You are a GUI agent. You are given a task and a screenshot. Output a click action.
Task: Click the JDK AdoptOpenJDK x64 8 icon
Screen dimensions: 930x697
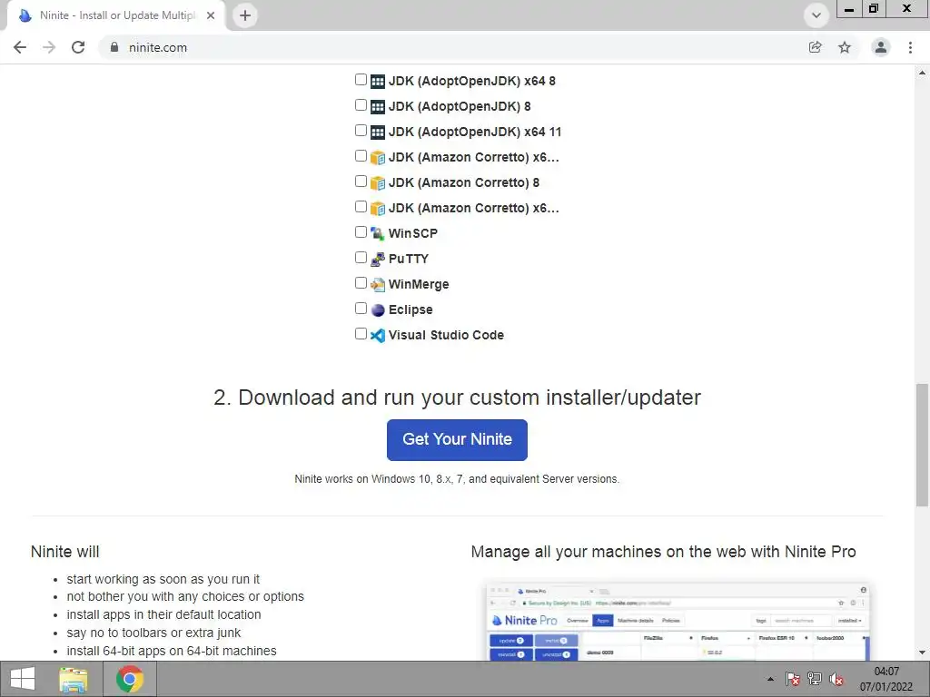point(377,81)
